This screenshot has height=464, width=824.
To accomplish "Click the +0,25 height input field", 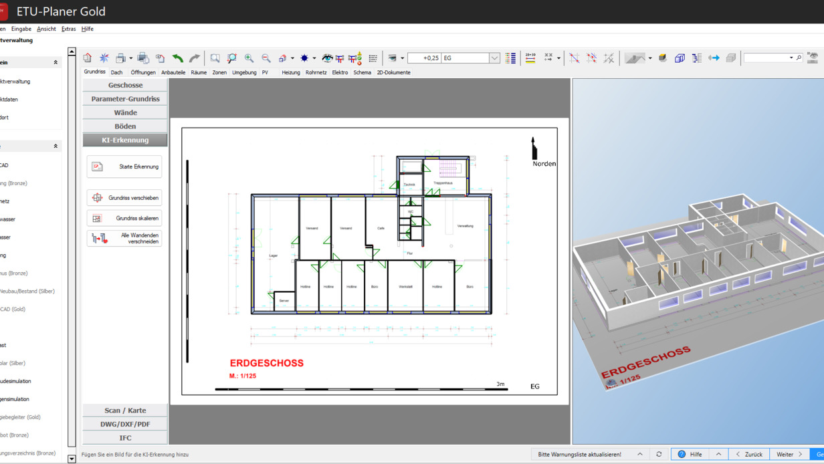I will [x=424, y=58].
